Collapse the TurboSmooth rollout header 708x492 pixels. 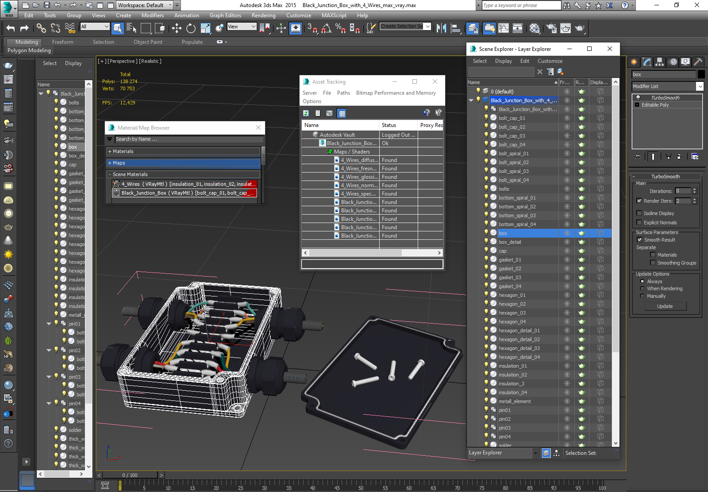[x=665, y=177]
